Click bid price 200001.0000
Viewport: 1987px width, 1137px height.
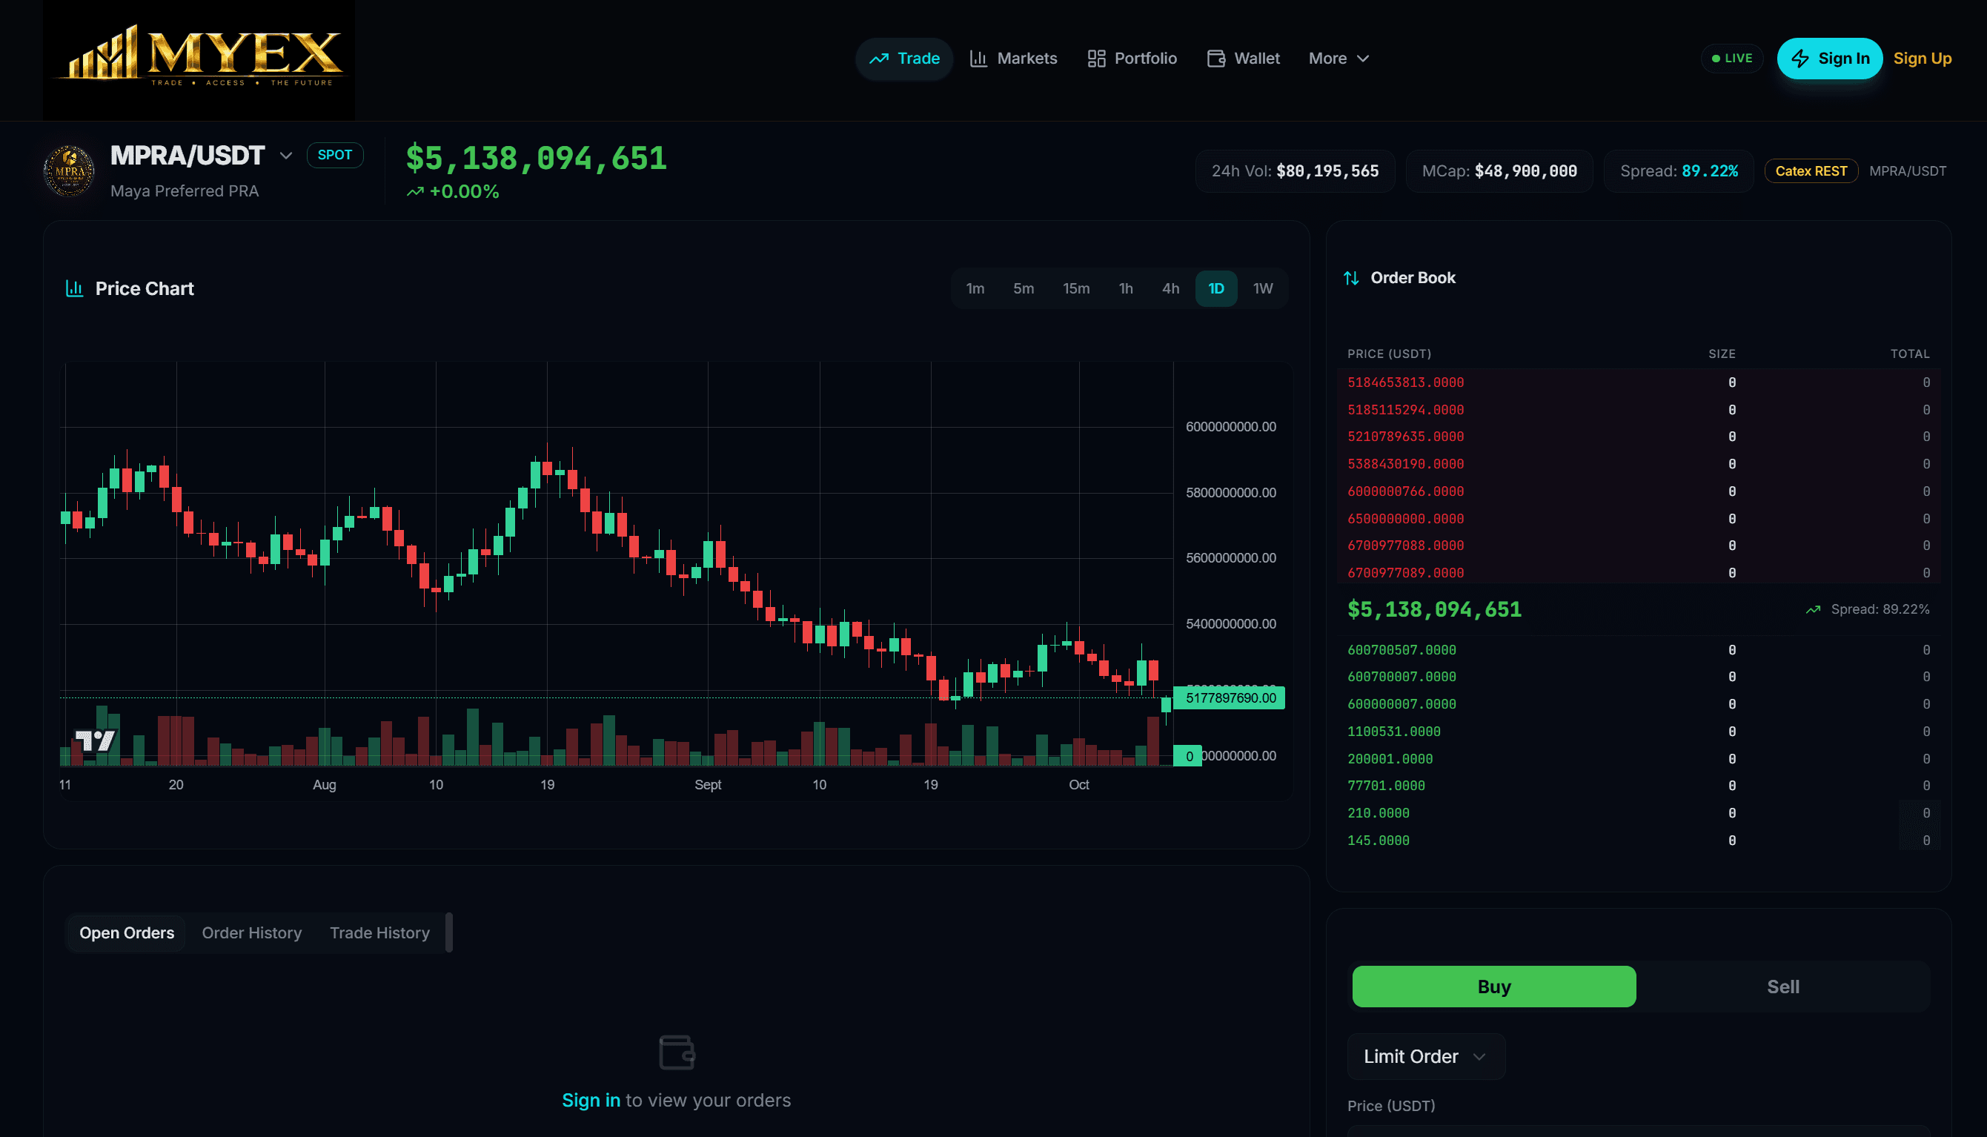(1390, 758)
